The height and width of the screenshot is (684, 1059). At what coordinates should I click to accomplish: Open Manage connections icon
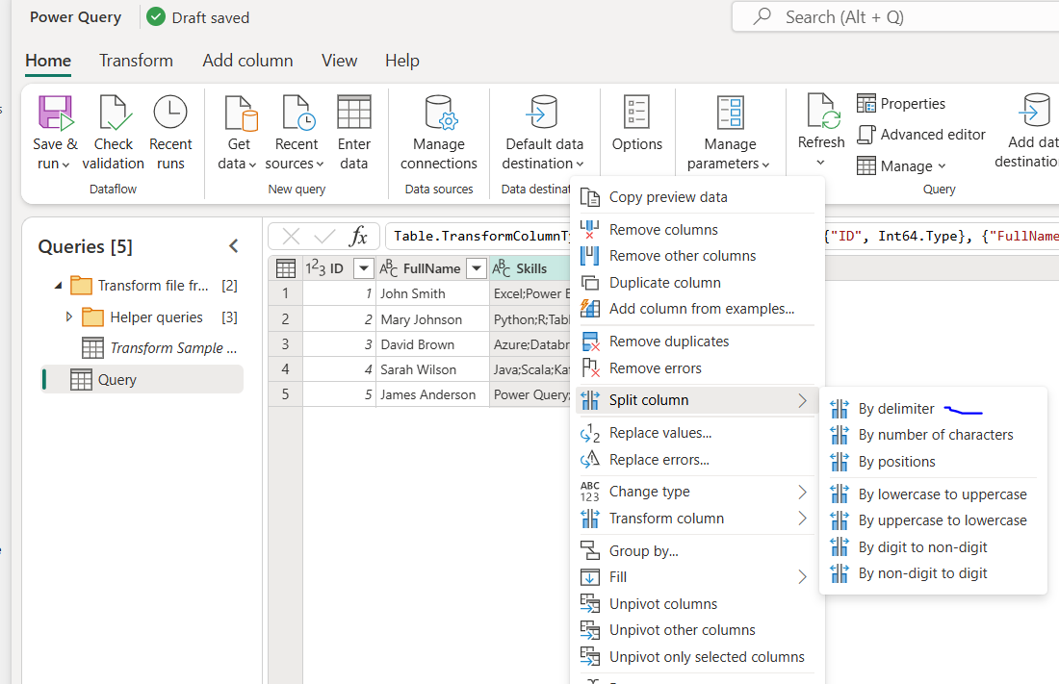(x=439, y=114)
